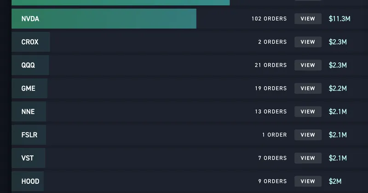Click the GME ticker label
This screenshot has height=193, width=368.
tap(28, 88)
